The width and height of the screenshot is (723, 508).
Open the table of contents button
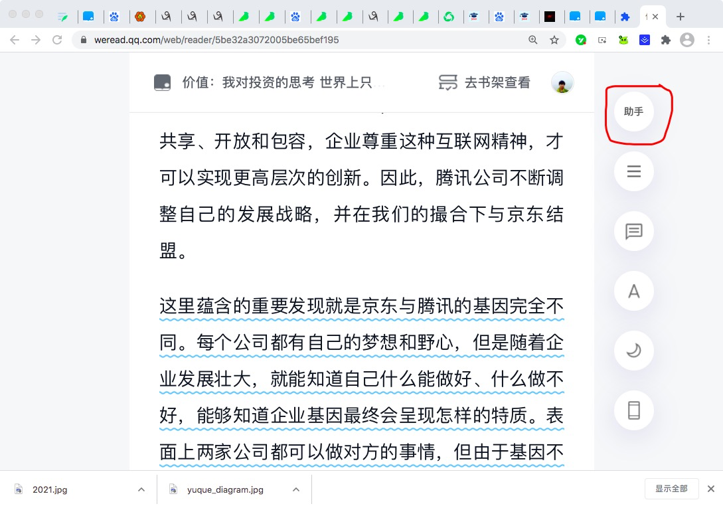pyautogui.click(x=633, y=171)
